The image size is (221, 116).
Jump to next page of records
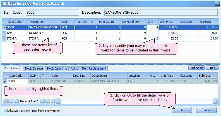pyautogui.click(x=48, y=101)
